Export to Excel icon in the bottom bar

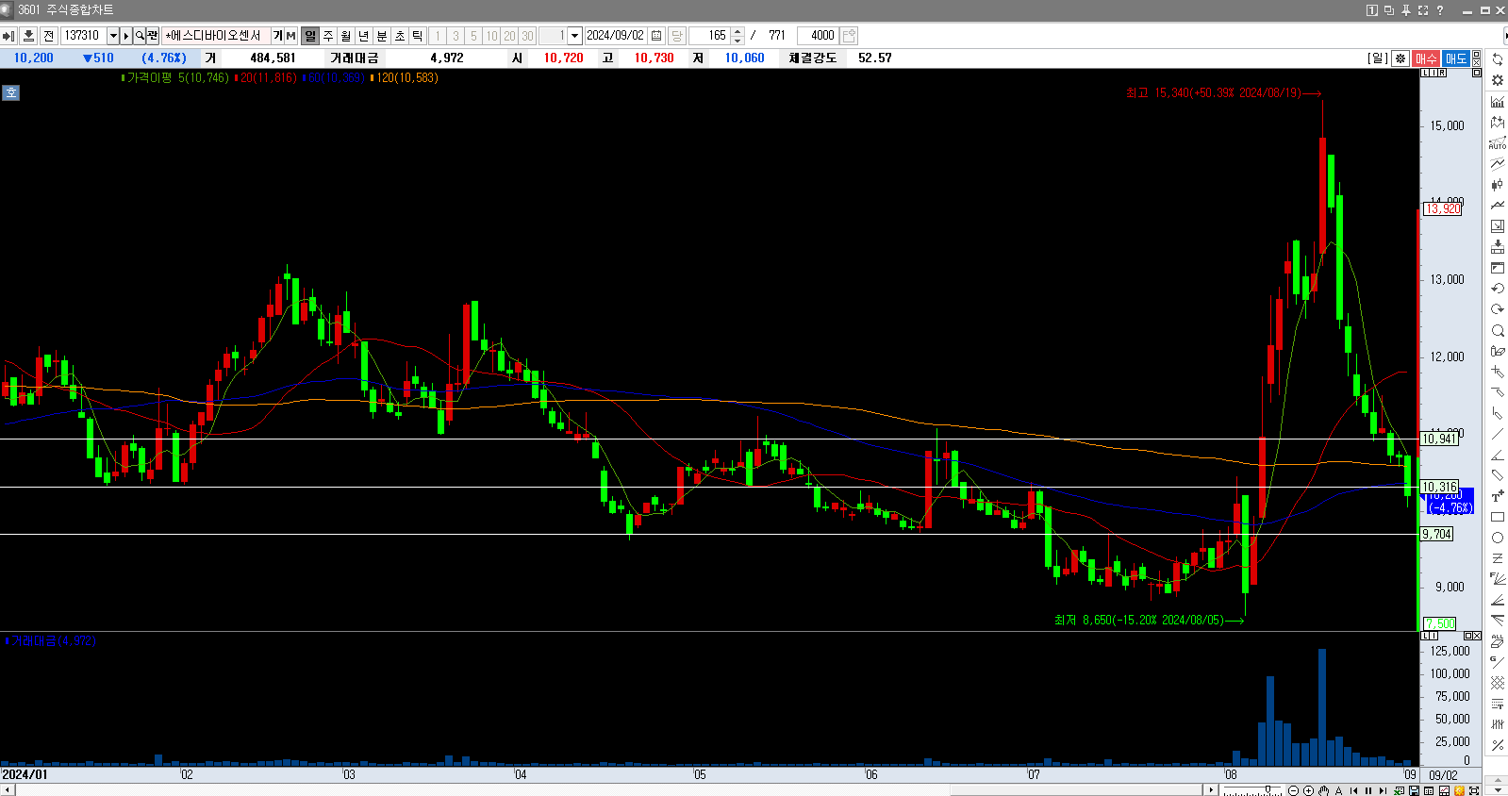tap(1399, 790)
